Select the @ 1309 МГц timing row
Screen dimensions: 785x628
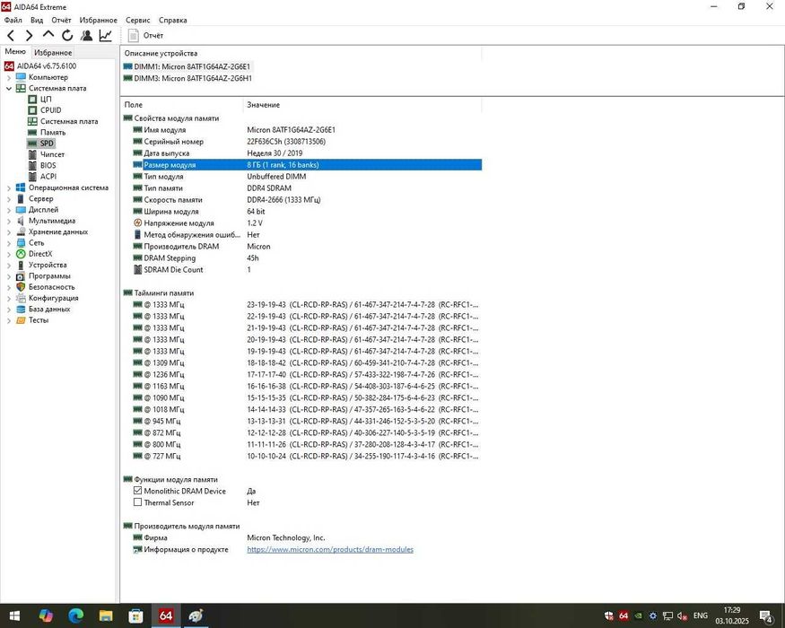[307, 363]
